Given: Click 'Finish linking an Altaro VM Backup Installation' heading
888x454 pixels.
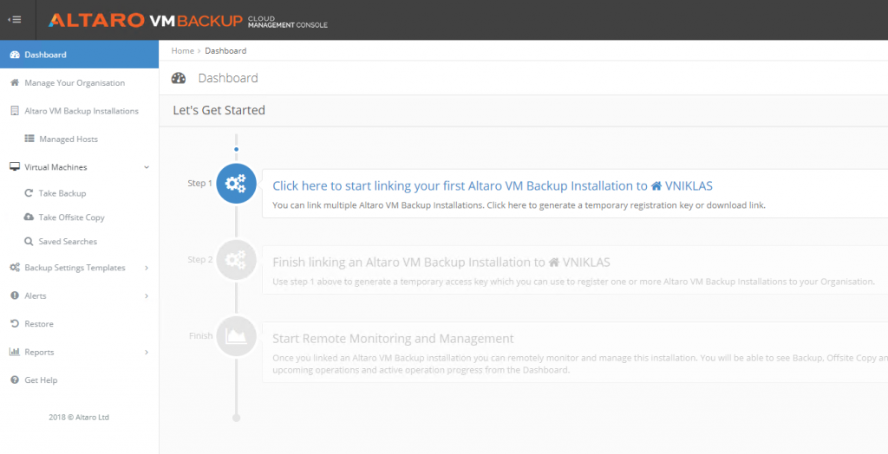Looking at the screenshot, I should click(x=441, y=263).
